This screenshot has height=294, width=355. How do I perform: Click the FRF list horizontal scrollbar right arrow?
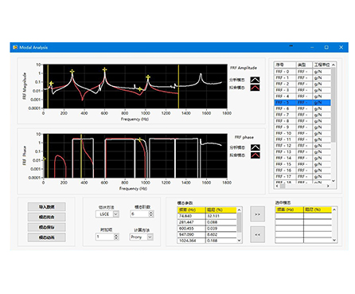click(x=328, y=186)
